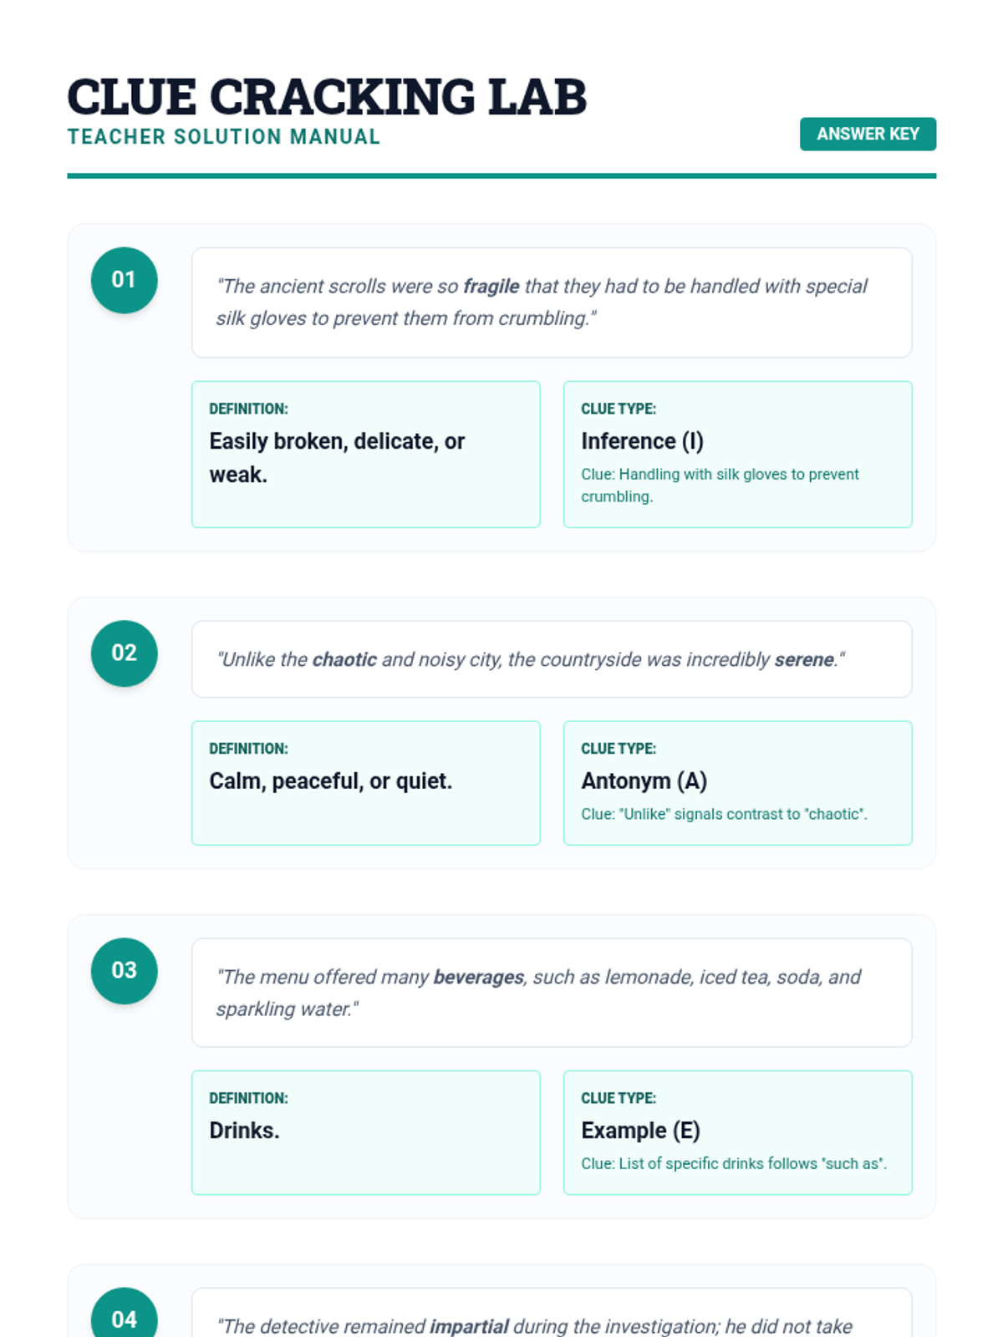Click the ANSWER KEY badge
The height and width of the screenshot is (1337, 1003).
click(868, 134)
